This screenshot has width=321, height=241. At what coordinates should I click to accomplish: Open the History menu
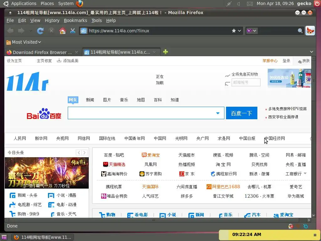pyautogui.click(x=52, y=20)
